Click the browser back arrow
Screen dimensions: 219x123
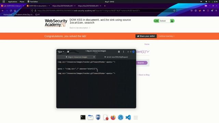coord(3,11)
